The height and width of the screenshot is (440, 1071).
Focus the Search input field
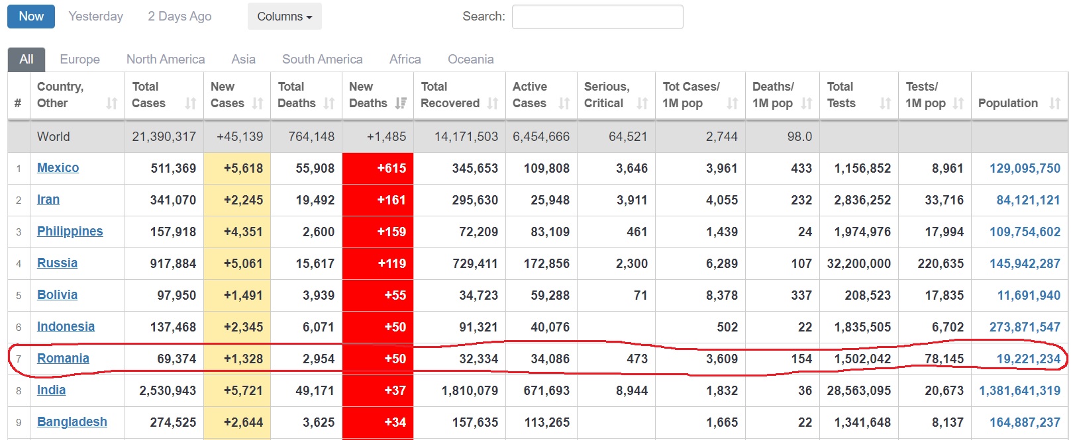pos(597,17)
